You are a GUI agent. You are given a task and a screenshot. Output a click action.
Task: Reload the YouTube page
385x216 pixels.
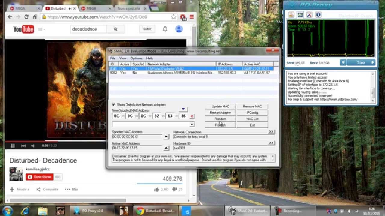tap(26, 17)
